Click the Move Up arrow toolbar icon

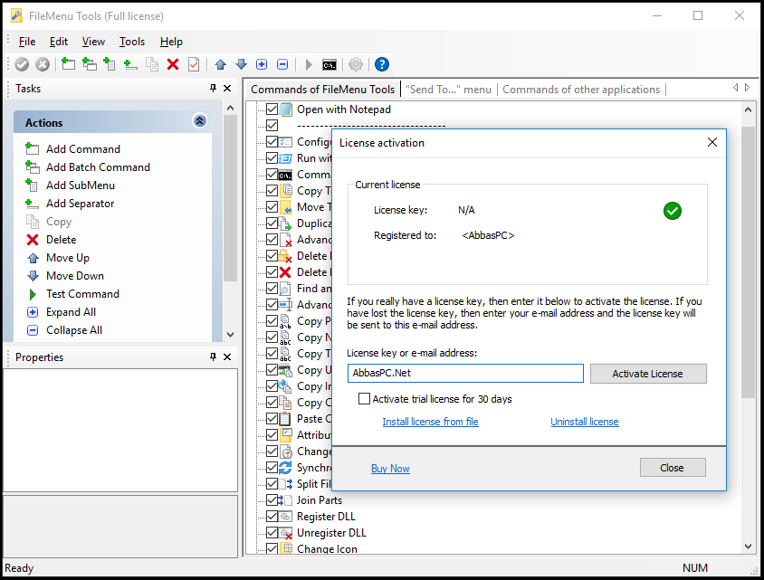pyautogui.click(x=220, y=64)
